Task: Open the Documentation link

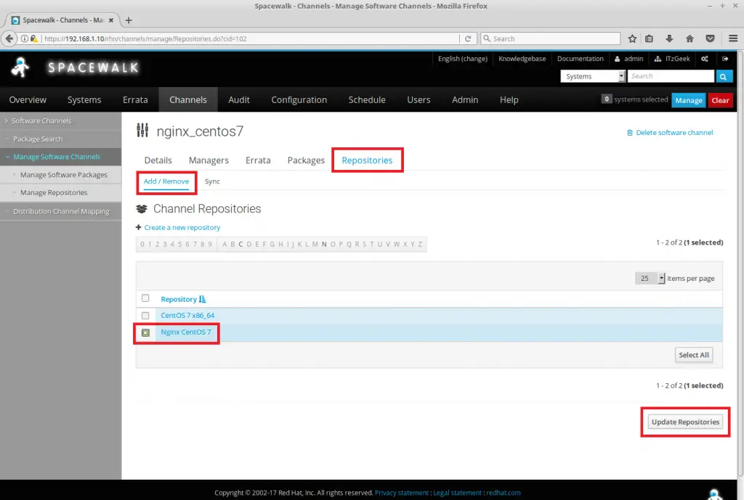Action: [581, 59]
